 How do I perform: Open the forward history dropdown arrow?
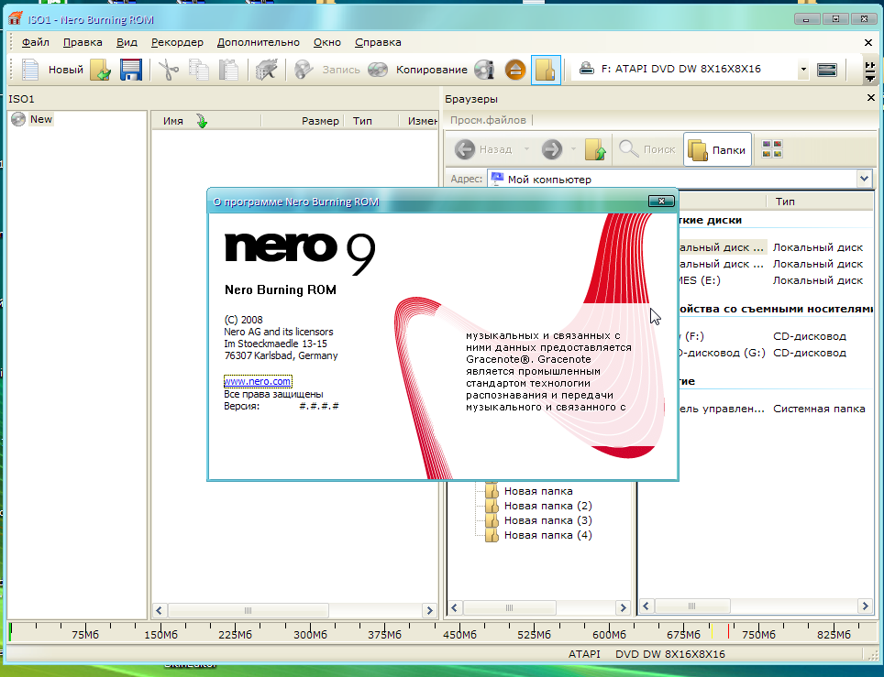pos(573,149)
